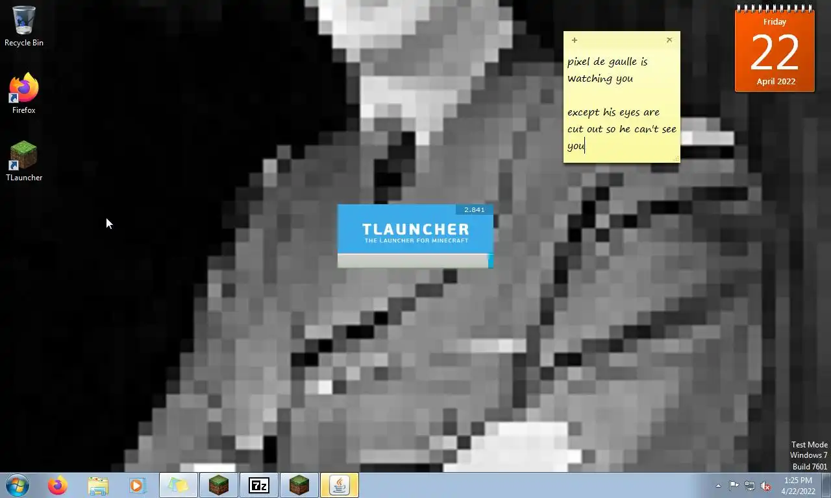The width and height of the screenshot is (831, 498).
Task: Switch to Sticky Notes taskbar button
Action: click(179, 485)
